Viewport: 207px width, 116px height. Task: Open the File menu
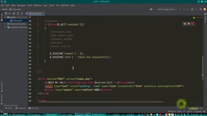coord(2,5)
